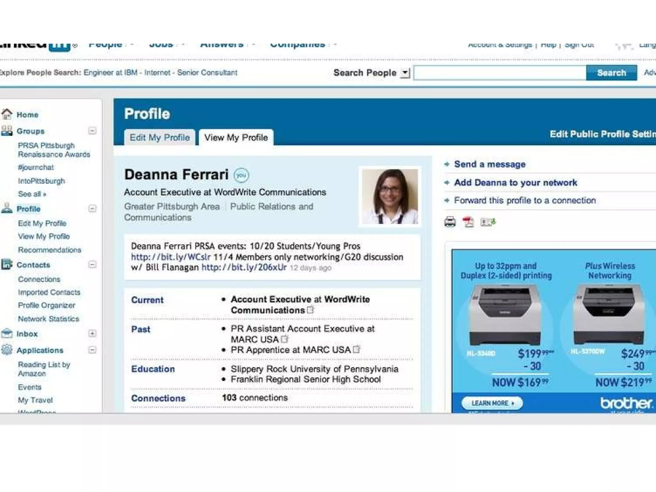The width and height of the screenshot is (656, 492).
Task: Click Deanna Ferrari's profile photo
Action: pos(390,196)
